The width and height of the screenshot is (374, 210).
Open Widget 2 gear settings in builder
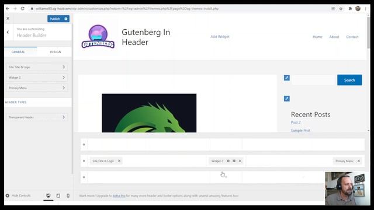228,161
